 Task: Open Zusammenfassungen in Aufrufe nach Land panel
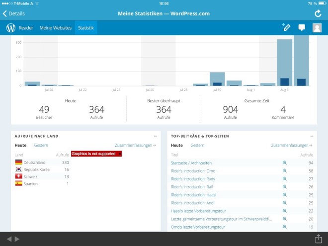tap(135, 145)
